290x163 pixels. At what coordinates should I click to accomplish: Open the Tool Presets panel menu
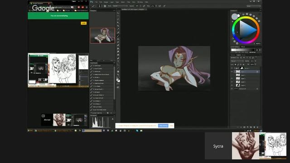(114, 63)
